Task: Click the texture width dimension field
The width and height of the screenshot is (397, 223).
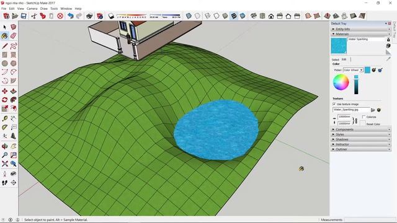Action: point(344,117)
